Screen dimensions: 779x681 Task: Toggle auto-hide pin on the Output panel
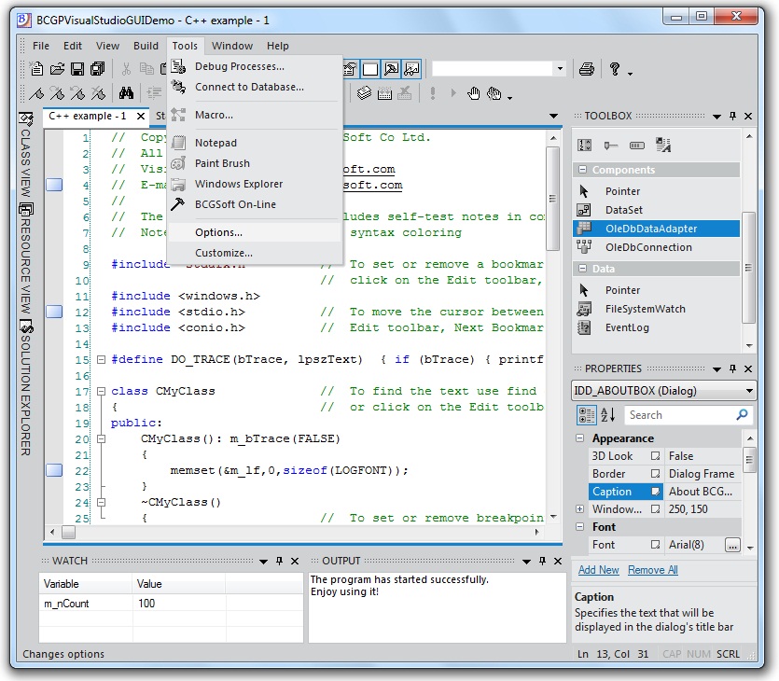(544, 561)
